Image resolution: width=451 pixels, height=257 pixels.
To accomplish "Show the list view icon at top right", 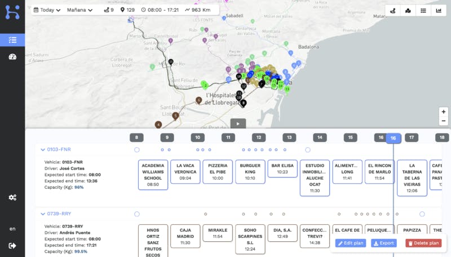I will [x=423, y=10].
